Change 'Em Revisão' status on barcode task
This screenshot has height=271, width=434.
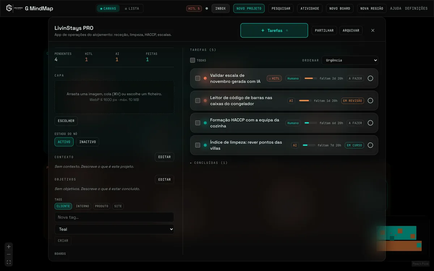tap(352, 101)
